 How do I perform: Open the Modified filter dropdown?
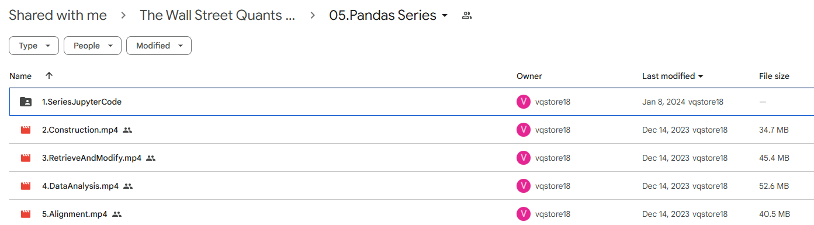[x=159, y=46]
